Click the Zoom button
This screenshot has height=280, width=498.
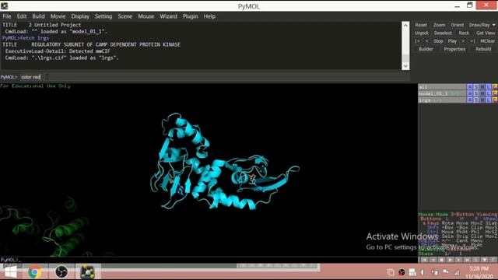[439, 25]
